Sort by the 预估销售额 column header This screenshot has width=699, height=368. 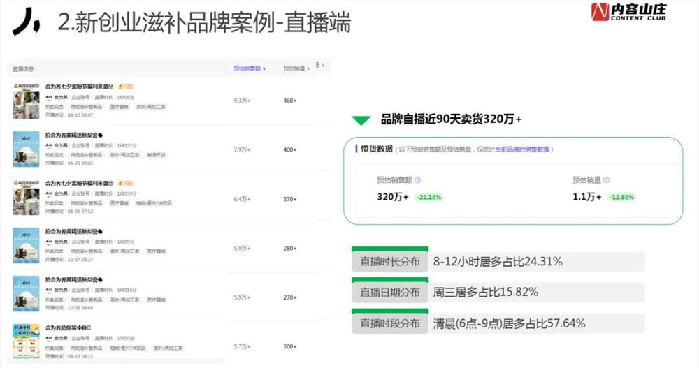[x=250, y=68]
